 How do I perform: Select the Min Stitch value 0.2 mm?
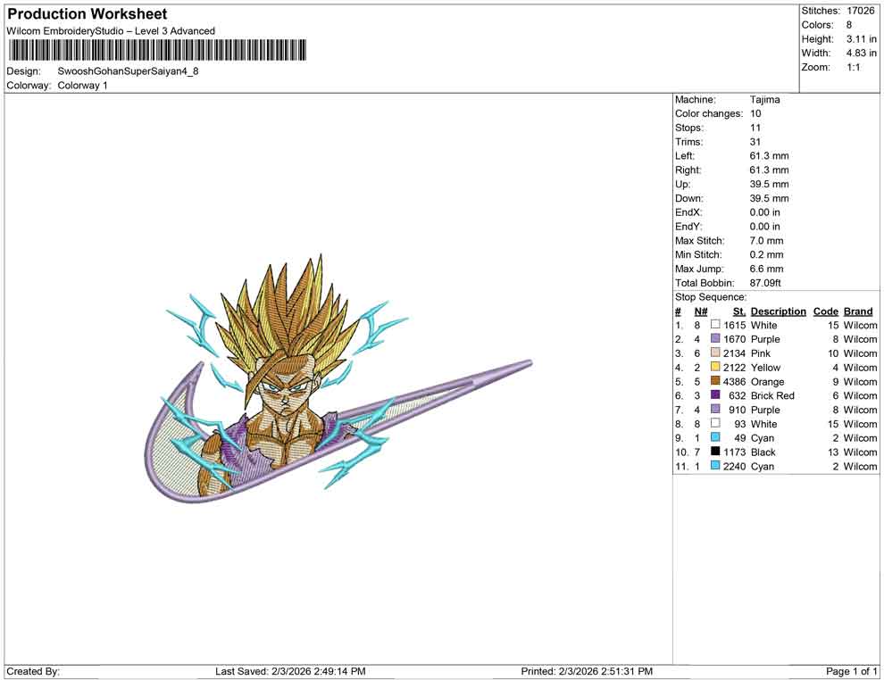pyautogui.click(x=767, y=254)
